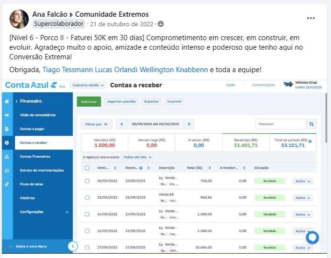Screen dimensions: 331x258
Task: Open the dollar finance icon in the sidebar
Action: tap(7, 143)
